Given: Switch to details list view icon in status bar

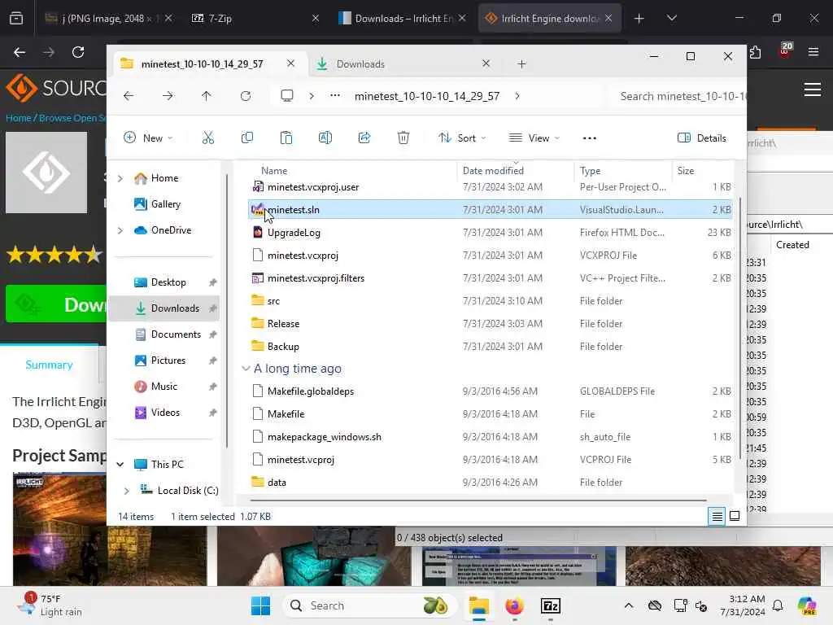Looking at the screenshot, I should click(717, 516).
